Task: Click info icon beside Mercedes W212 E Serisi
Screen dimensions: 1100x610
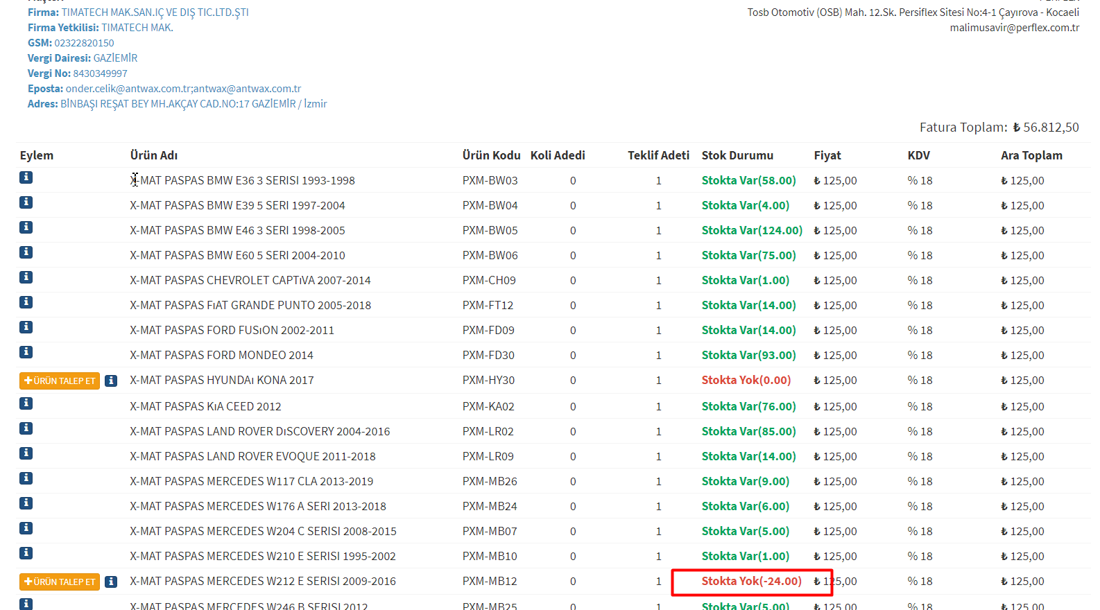Action: [x=111, y=582]
